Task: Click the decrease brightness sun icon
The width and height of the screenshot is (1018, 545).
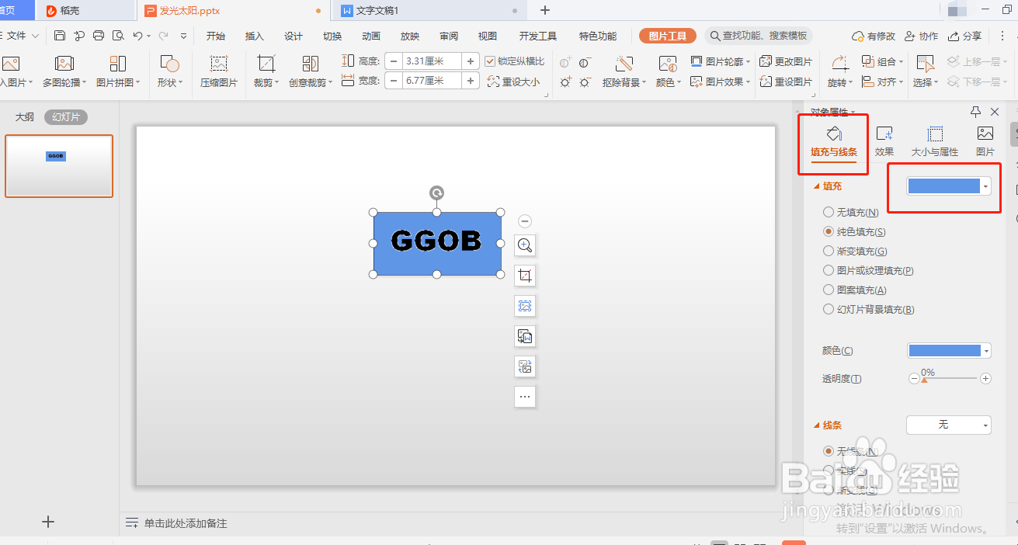Action: pyautogui.click(x=585, y=82)
